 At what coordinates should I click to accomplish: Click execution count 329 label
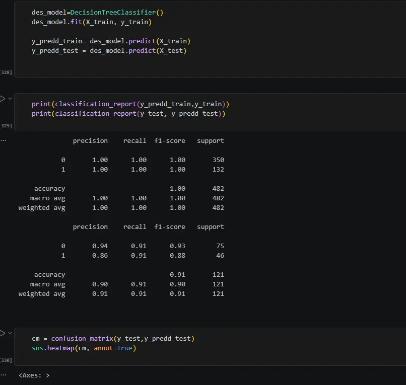tap(6, 126)
